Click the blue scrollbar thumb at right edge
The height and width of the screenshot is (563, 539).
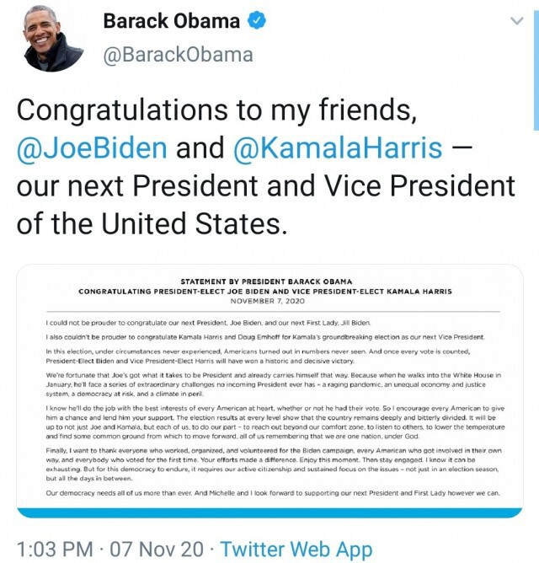(x=536, y=70)
